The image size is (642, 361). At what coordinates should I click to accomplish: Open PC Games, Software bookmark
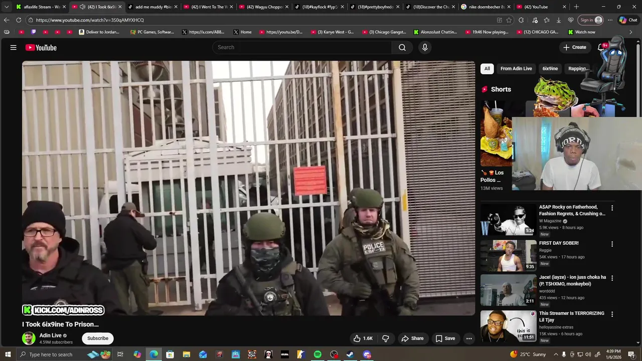click(152, 32)
